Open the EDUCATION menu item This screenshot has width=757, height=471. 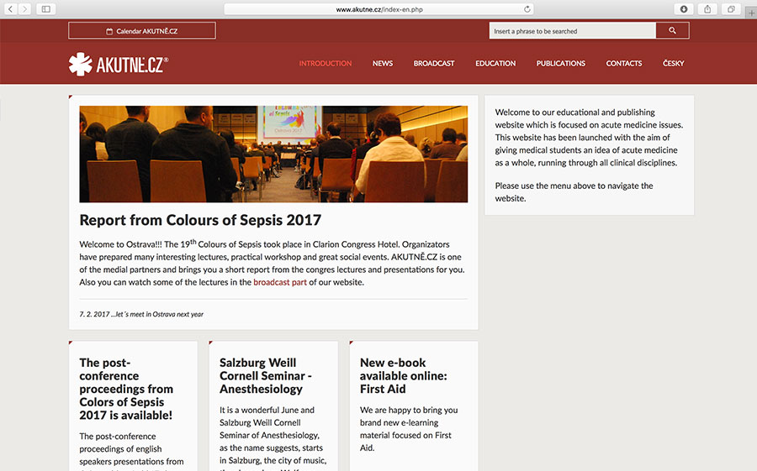click(x=495, y=63)
